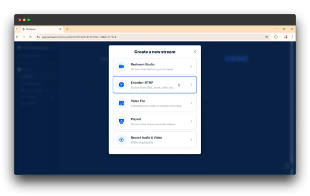Select the Video File option title

click(138, 101)
